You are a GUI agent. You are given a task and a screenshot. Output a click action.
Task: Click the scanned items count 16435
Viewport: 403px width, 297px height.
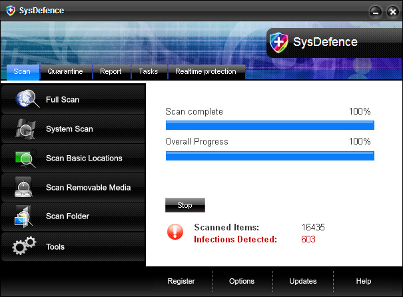coord(313,227)
